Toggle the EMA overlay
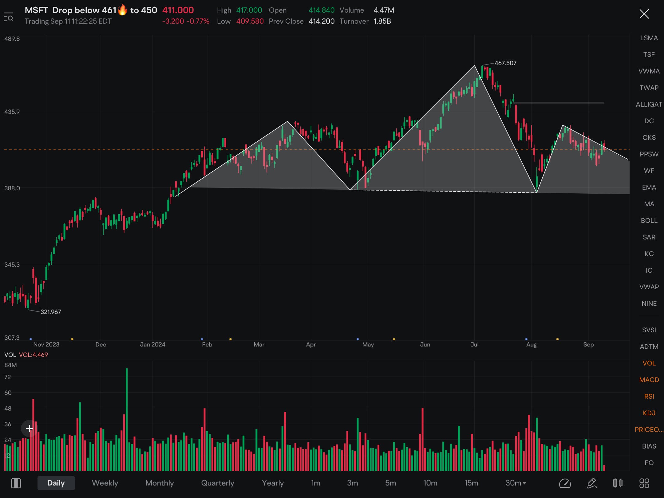 click(649, 187)
